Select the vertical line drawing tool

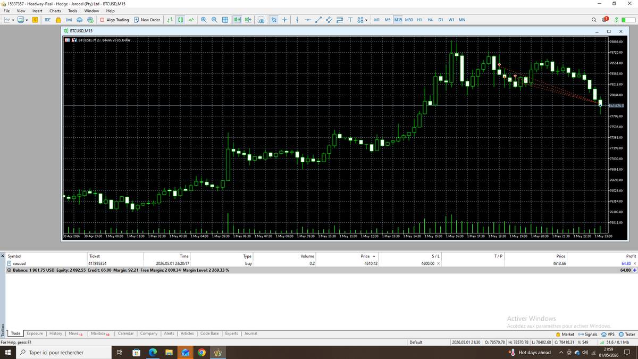[297, 20]
